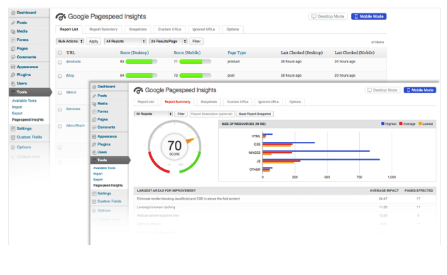Screen dimensions: 447x275
Task: Click Filter button in back window
Action: tap(197, 41)
